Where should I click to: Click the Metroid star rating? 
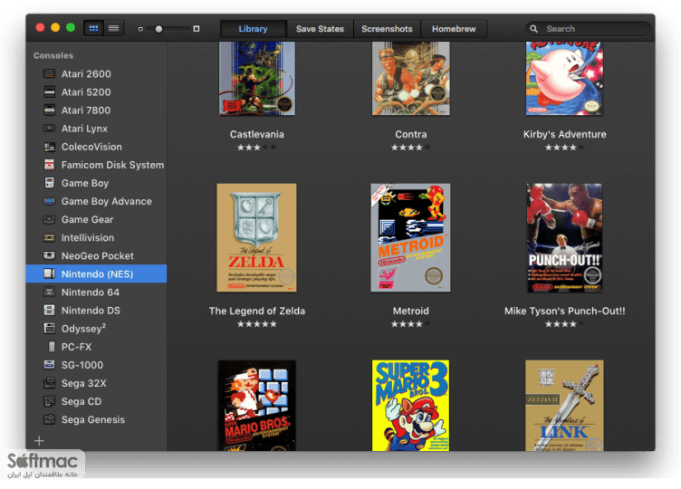(x=411, y=324)
